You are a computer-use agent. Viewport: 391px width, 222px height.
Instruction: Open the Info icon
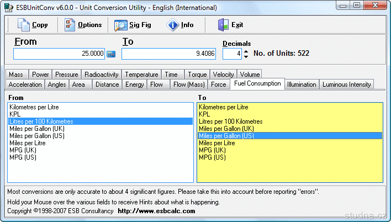(172, 25)
